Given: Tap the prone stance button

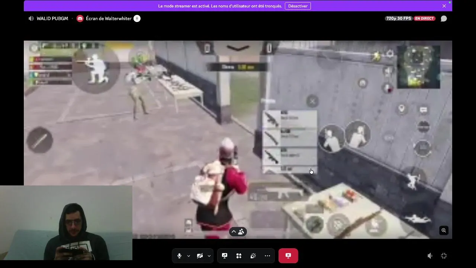Looking at the screenshot, I should click(x=418, y=218).
